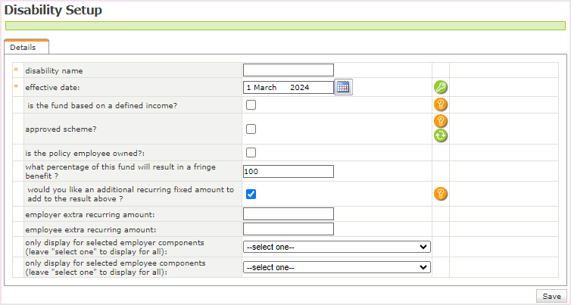Viewport: 571px width, 305px height.
Task: Click the green key icon beside effective date
Action: coord(441,87)
